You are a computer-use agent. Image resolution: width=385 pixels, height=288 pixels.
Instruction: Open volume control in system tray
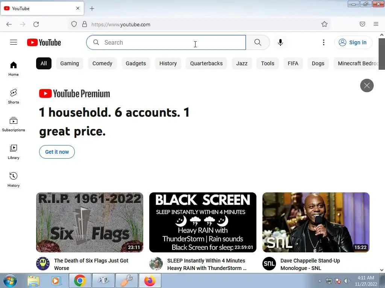(347, 281)
